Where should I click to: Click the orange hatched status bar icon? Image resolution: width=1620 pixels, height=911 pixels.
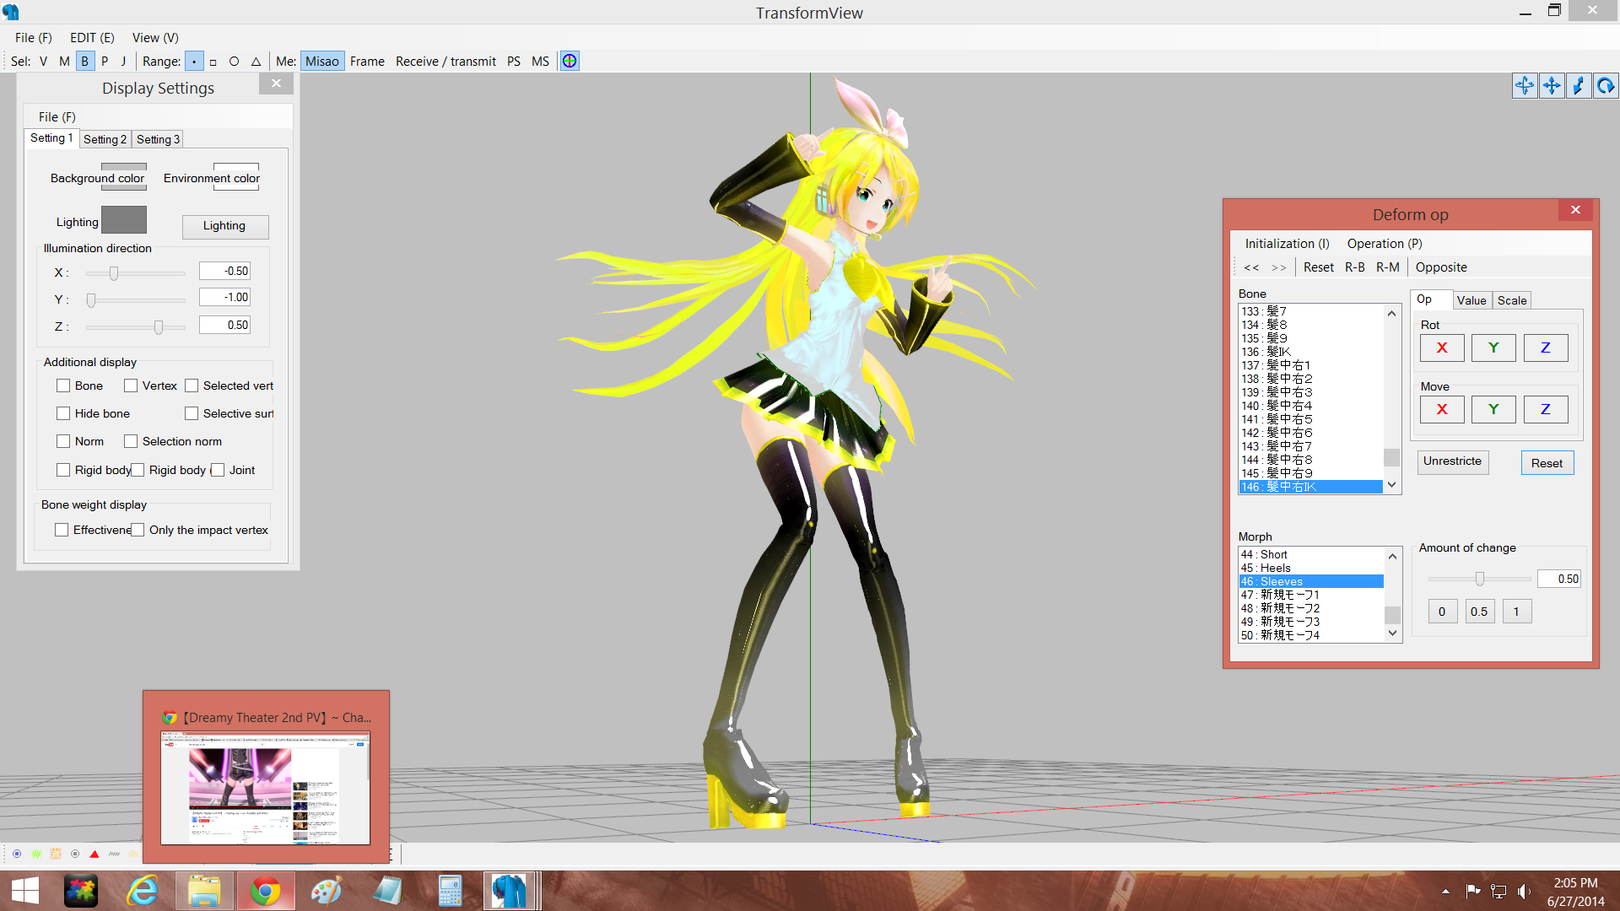click(x=56, y=854)
